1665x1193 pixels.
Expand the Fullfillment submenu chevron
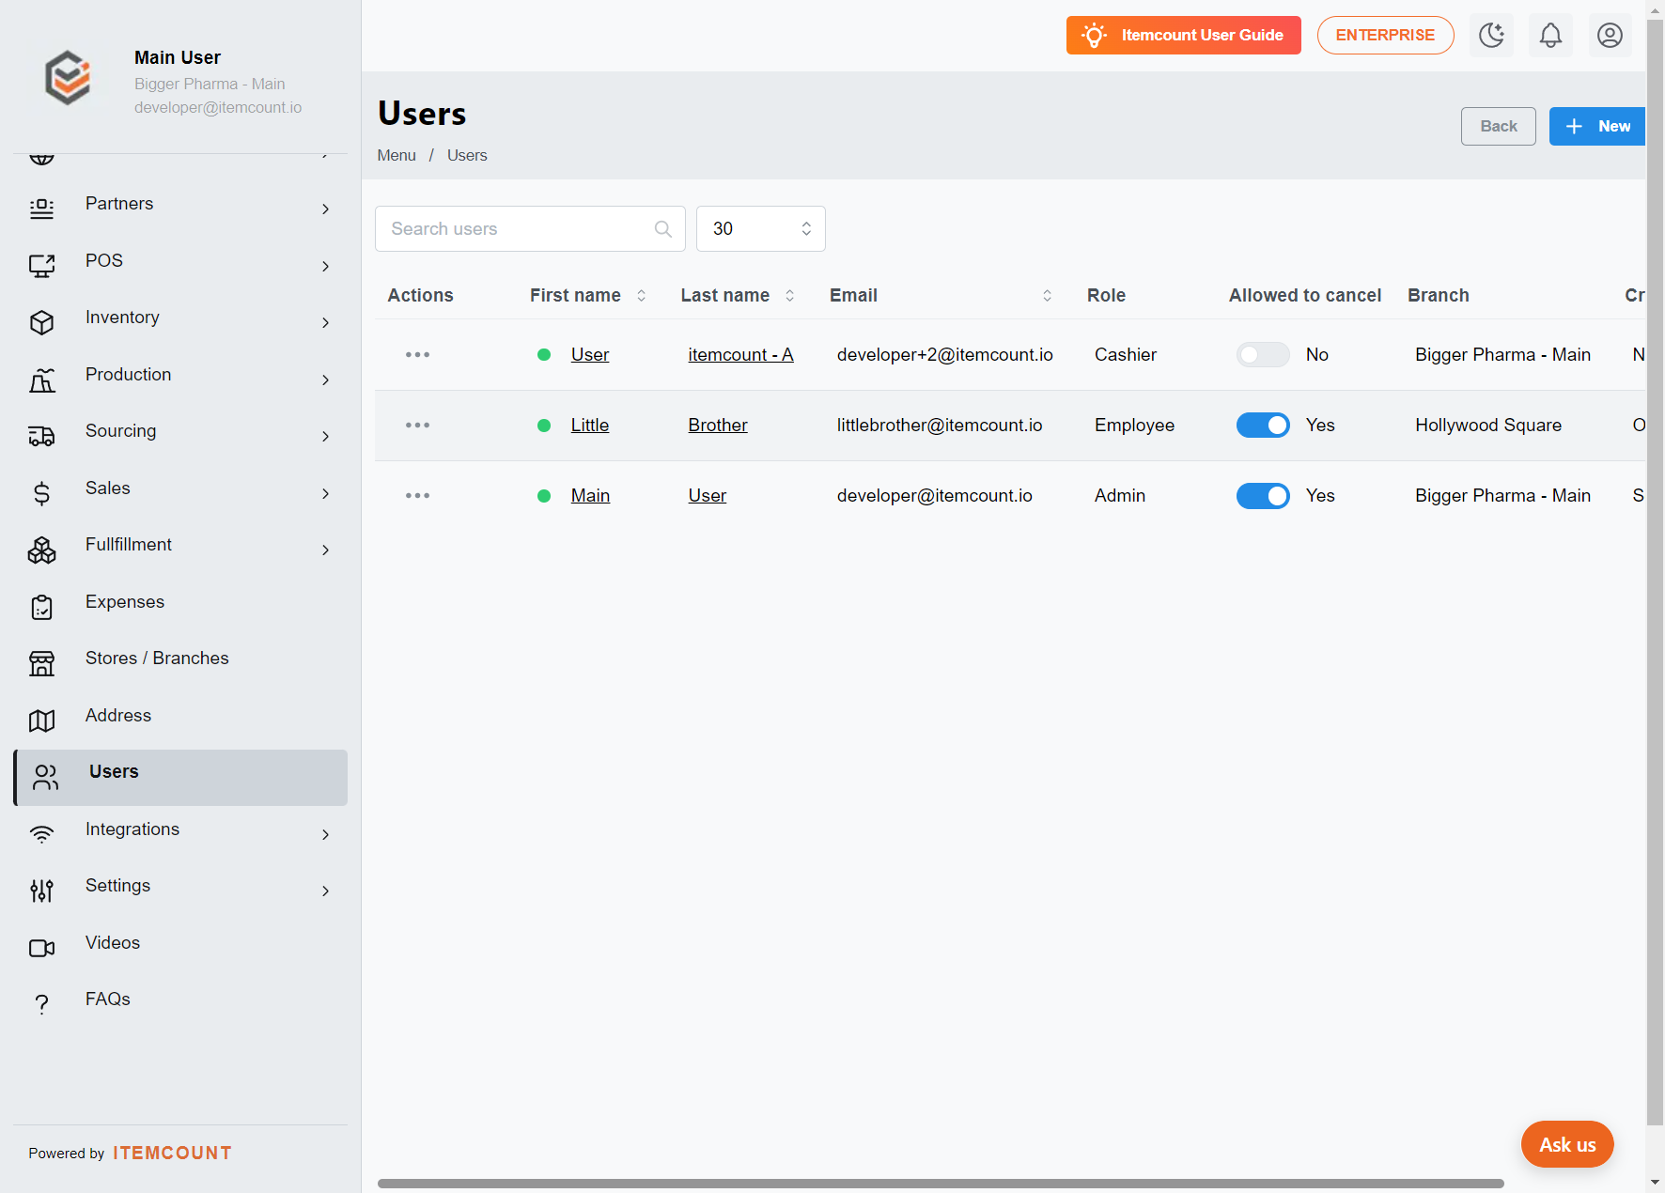(x=326, y=550)
